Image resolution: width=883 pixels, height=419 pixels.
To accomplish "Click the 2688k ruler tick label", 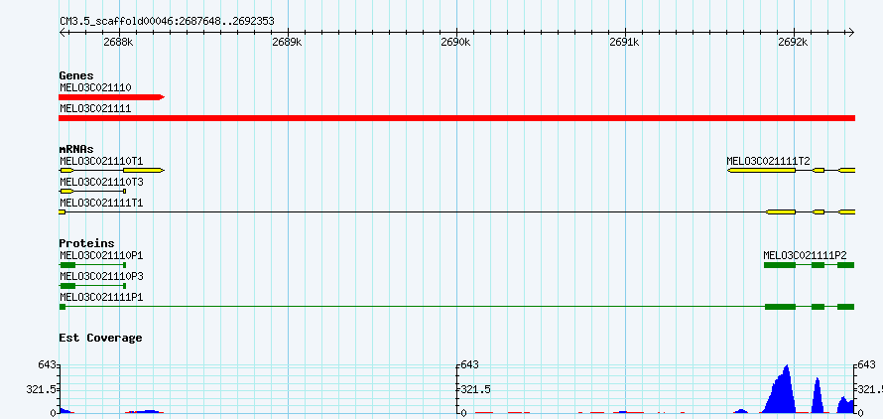I will coord(119,42).
